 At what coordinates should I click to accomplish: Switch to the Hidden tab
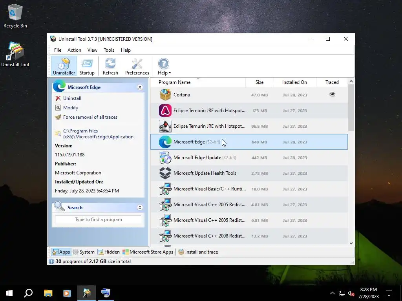point(109,252)
